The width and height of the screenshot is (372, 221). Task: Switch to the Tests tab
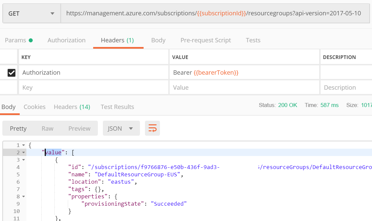click(253, 40)
